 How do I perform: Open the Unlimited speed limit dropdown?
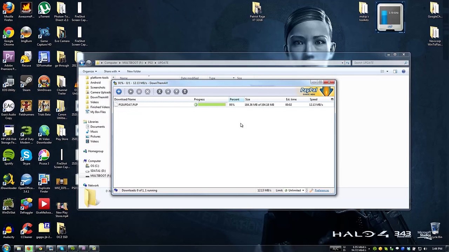click(294, 190)
